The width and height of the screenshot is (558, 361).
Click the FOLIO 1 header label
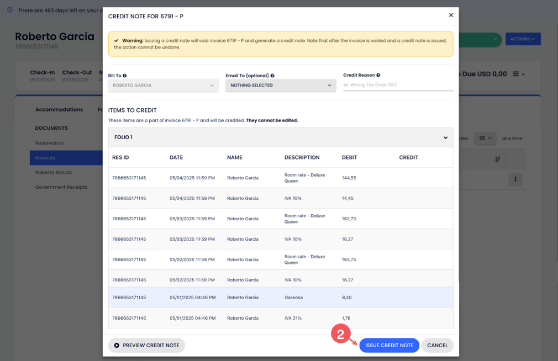coord(123,137)
